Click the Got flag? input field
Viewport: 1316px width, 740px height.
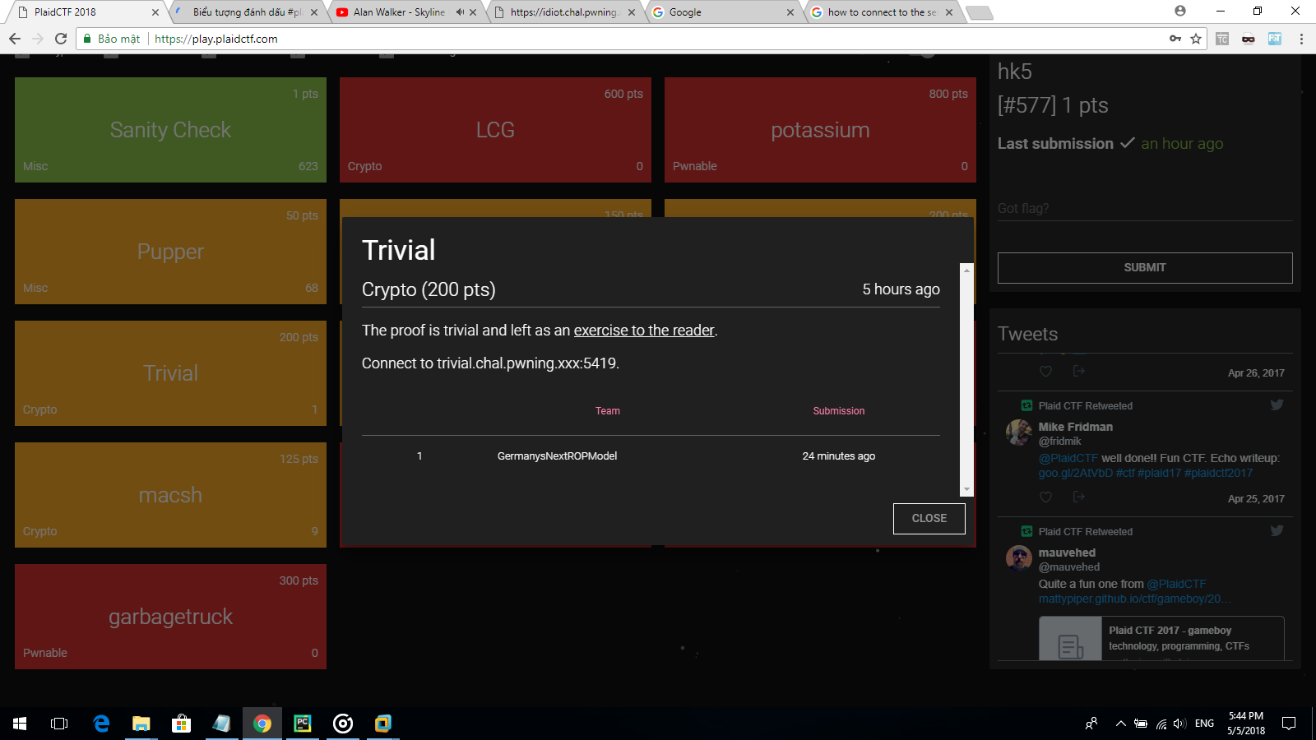pyautogui.click(x=1144, y=209)
